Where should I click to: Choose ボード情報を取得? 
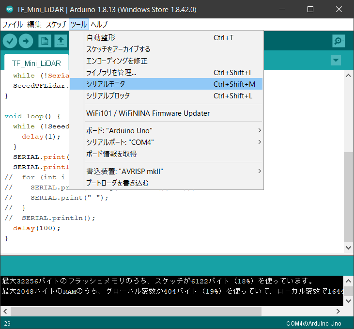(167, 154)
